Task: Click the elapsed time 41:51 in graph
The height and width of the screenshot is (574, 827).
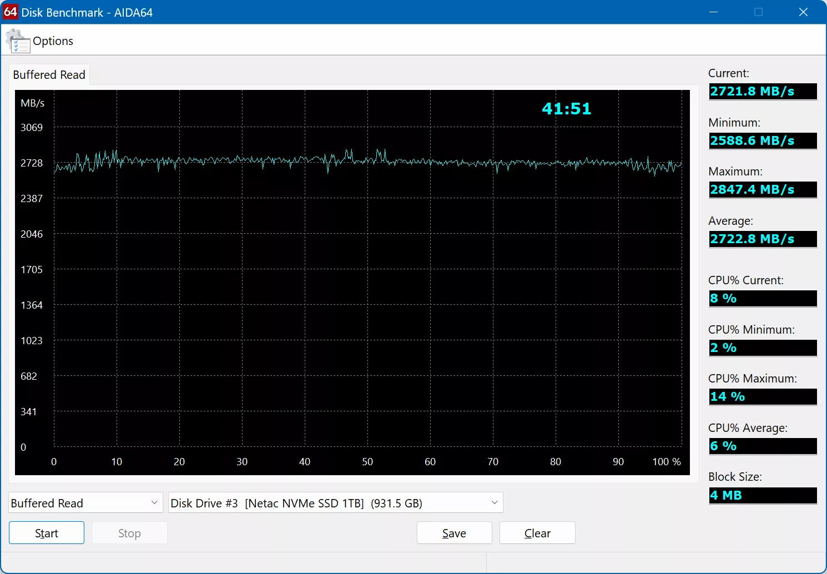Action: tap(567, 109)
